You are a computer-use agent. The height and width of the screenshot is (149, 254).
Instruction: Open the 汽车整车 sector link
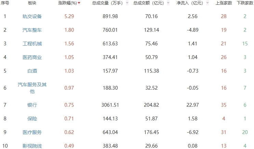[32, 30]
